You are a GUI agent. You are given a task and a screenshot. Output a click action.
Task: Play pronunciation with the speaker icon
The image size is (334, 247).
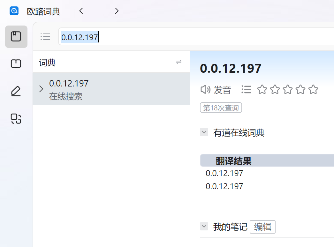(x=205, y=90)
